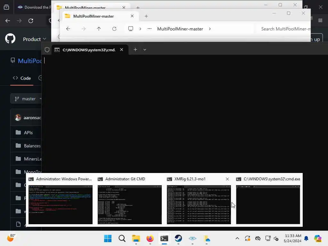
Task: Open the Balances folder on GitHub
Action: 32,146
